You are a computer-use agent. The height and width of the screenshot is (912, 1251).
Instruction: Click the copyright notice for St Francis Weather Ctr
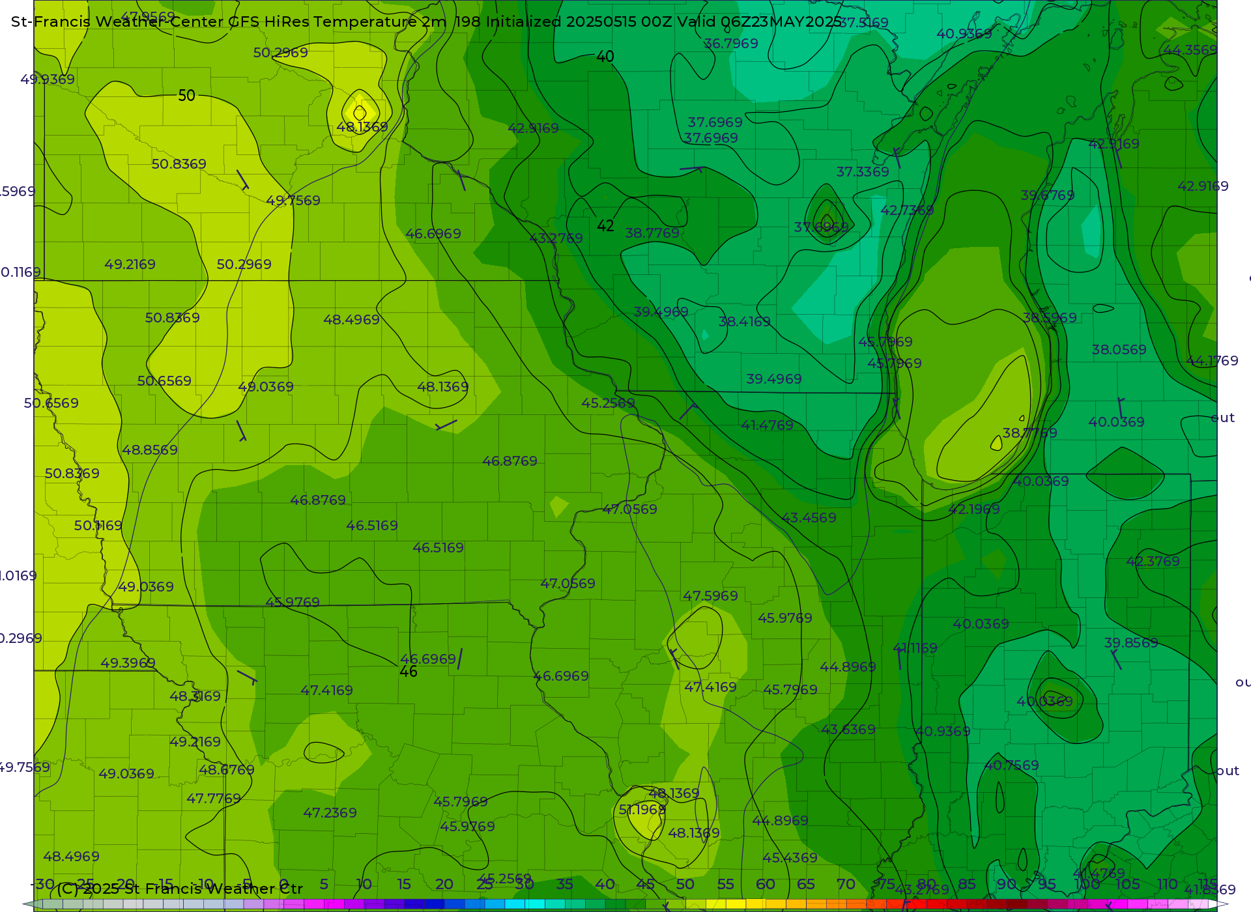pyautogui.click(x=180, y=889)
